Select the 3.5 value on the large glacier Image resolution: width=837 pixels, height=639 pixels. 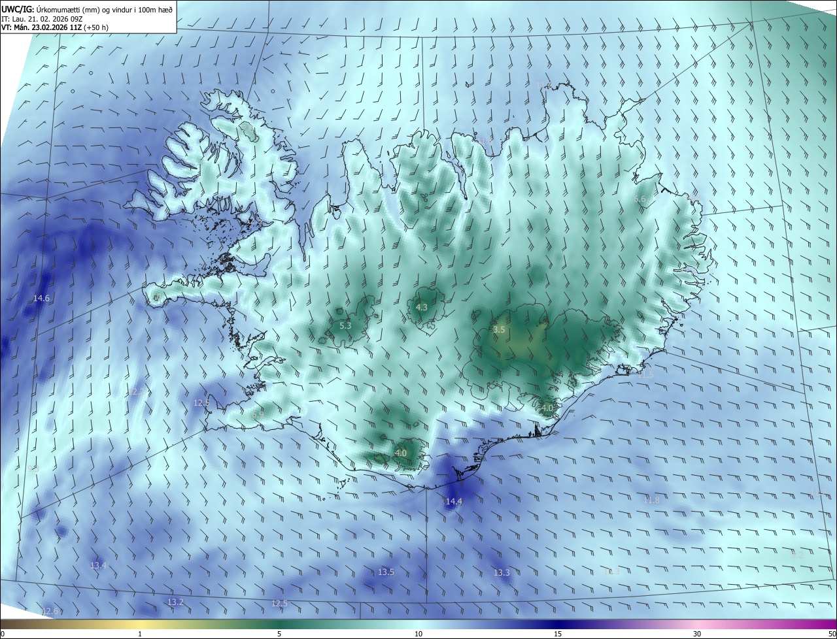pyautogui.click(x=499, y=330)
